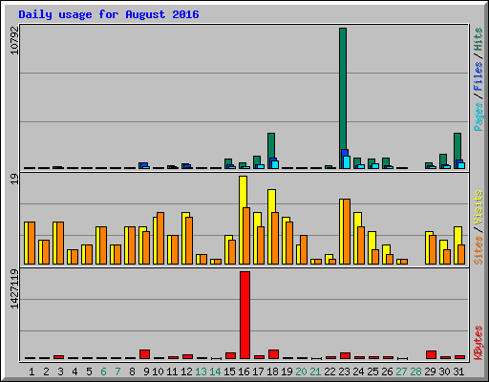Click the day label '26' on x-axis

pos(387,371)
